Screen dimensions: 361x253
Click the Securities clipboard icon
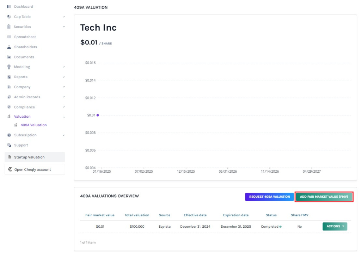[x=9, y=27]
